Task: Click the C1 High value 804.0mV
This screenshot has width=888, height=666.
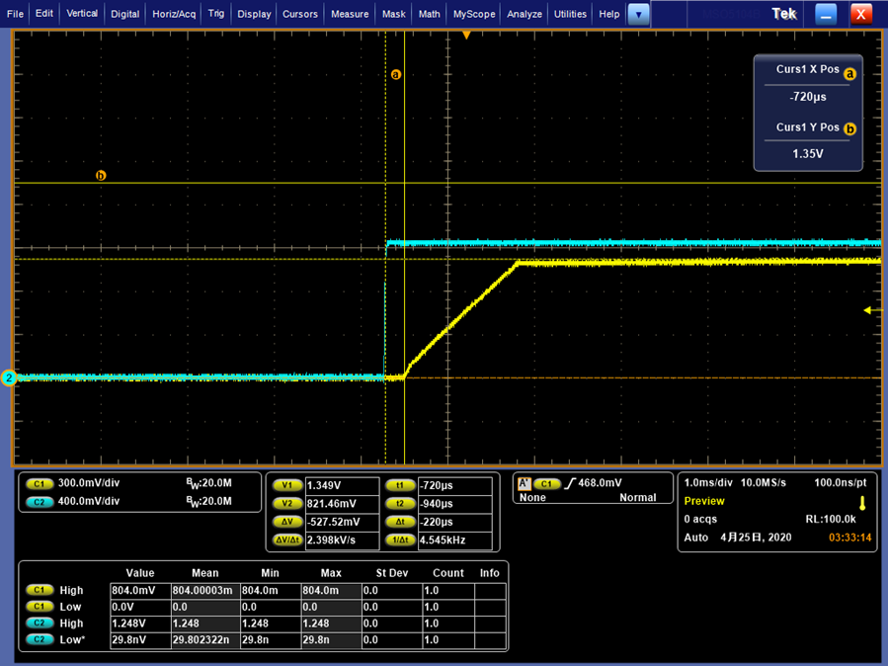Action: pyautogui.click(x=140, y=591)
